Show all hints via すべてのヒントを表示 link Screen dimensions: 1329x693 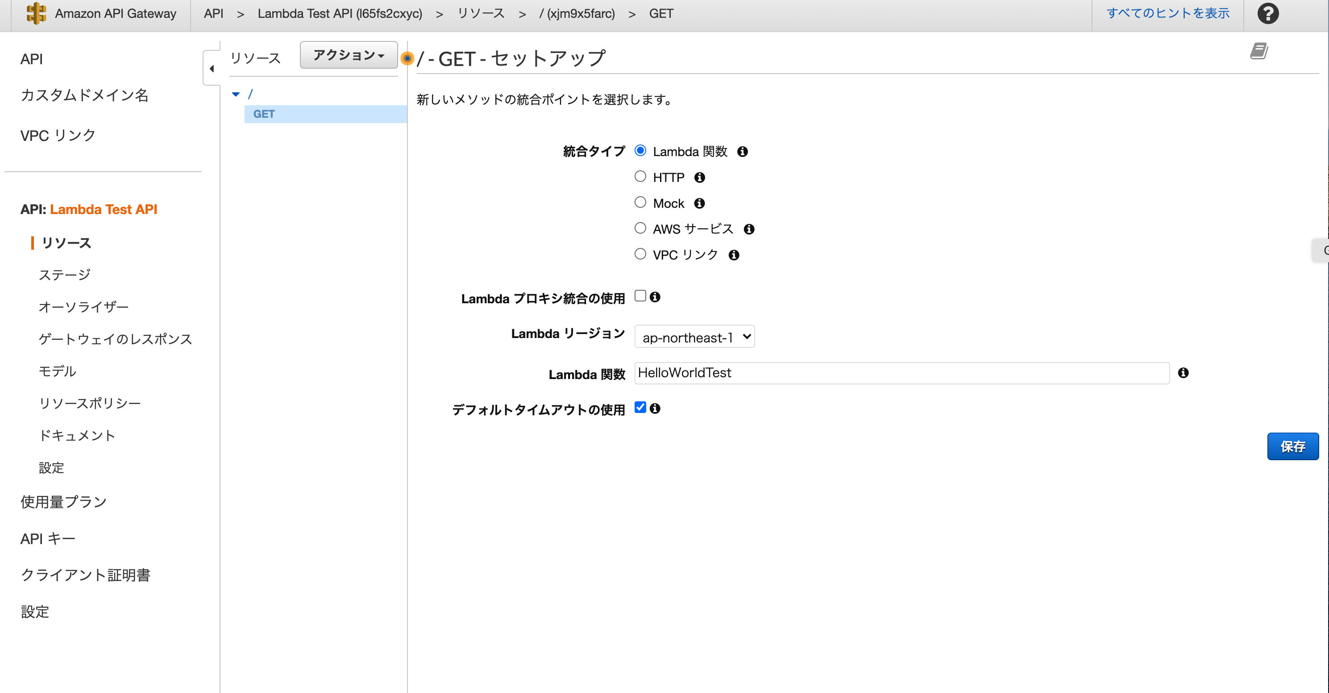click(x=1167, y=13)
